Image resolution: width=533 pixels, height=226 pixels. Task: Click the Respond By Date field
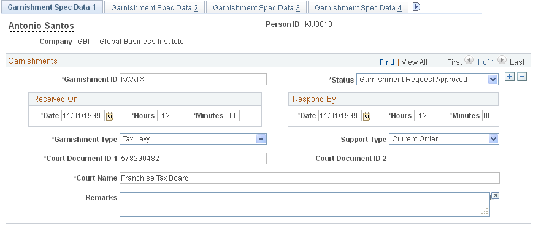coord(340,116)
